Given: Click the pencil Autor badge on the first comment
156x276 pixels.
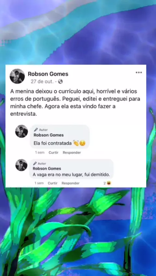Looking at the screenshot, I should 41,130.
